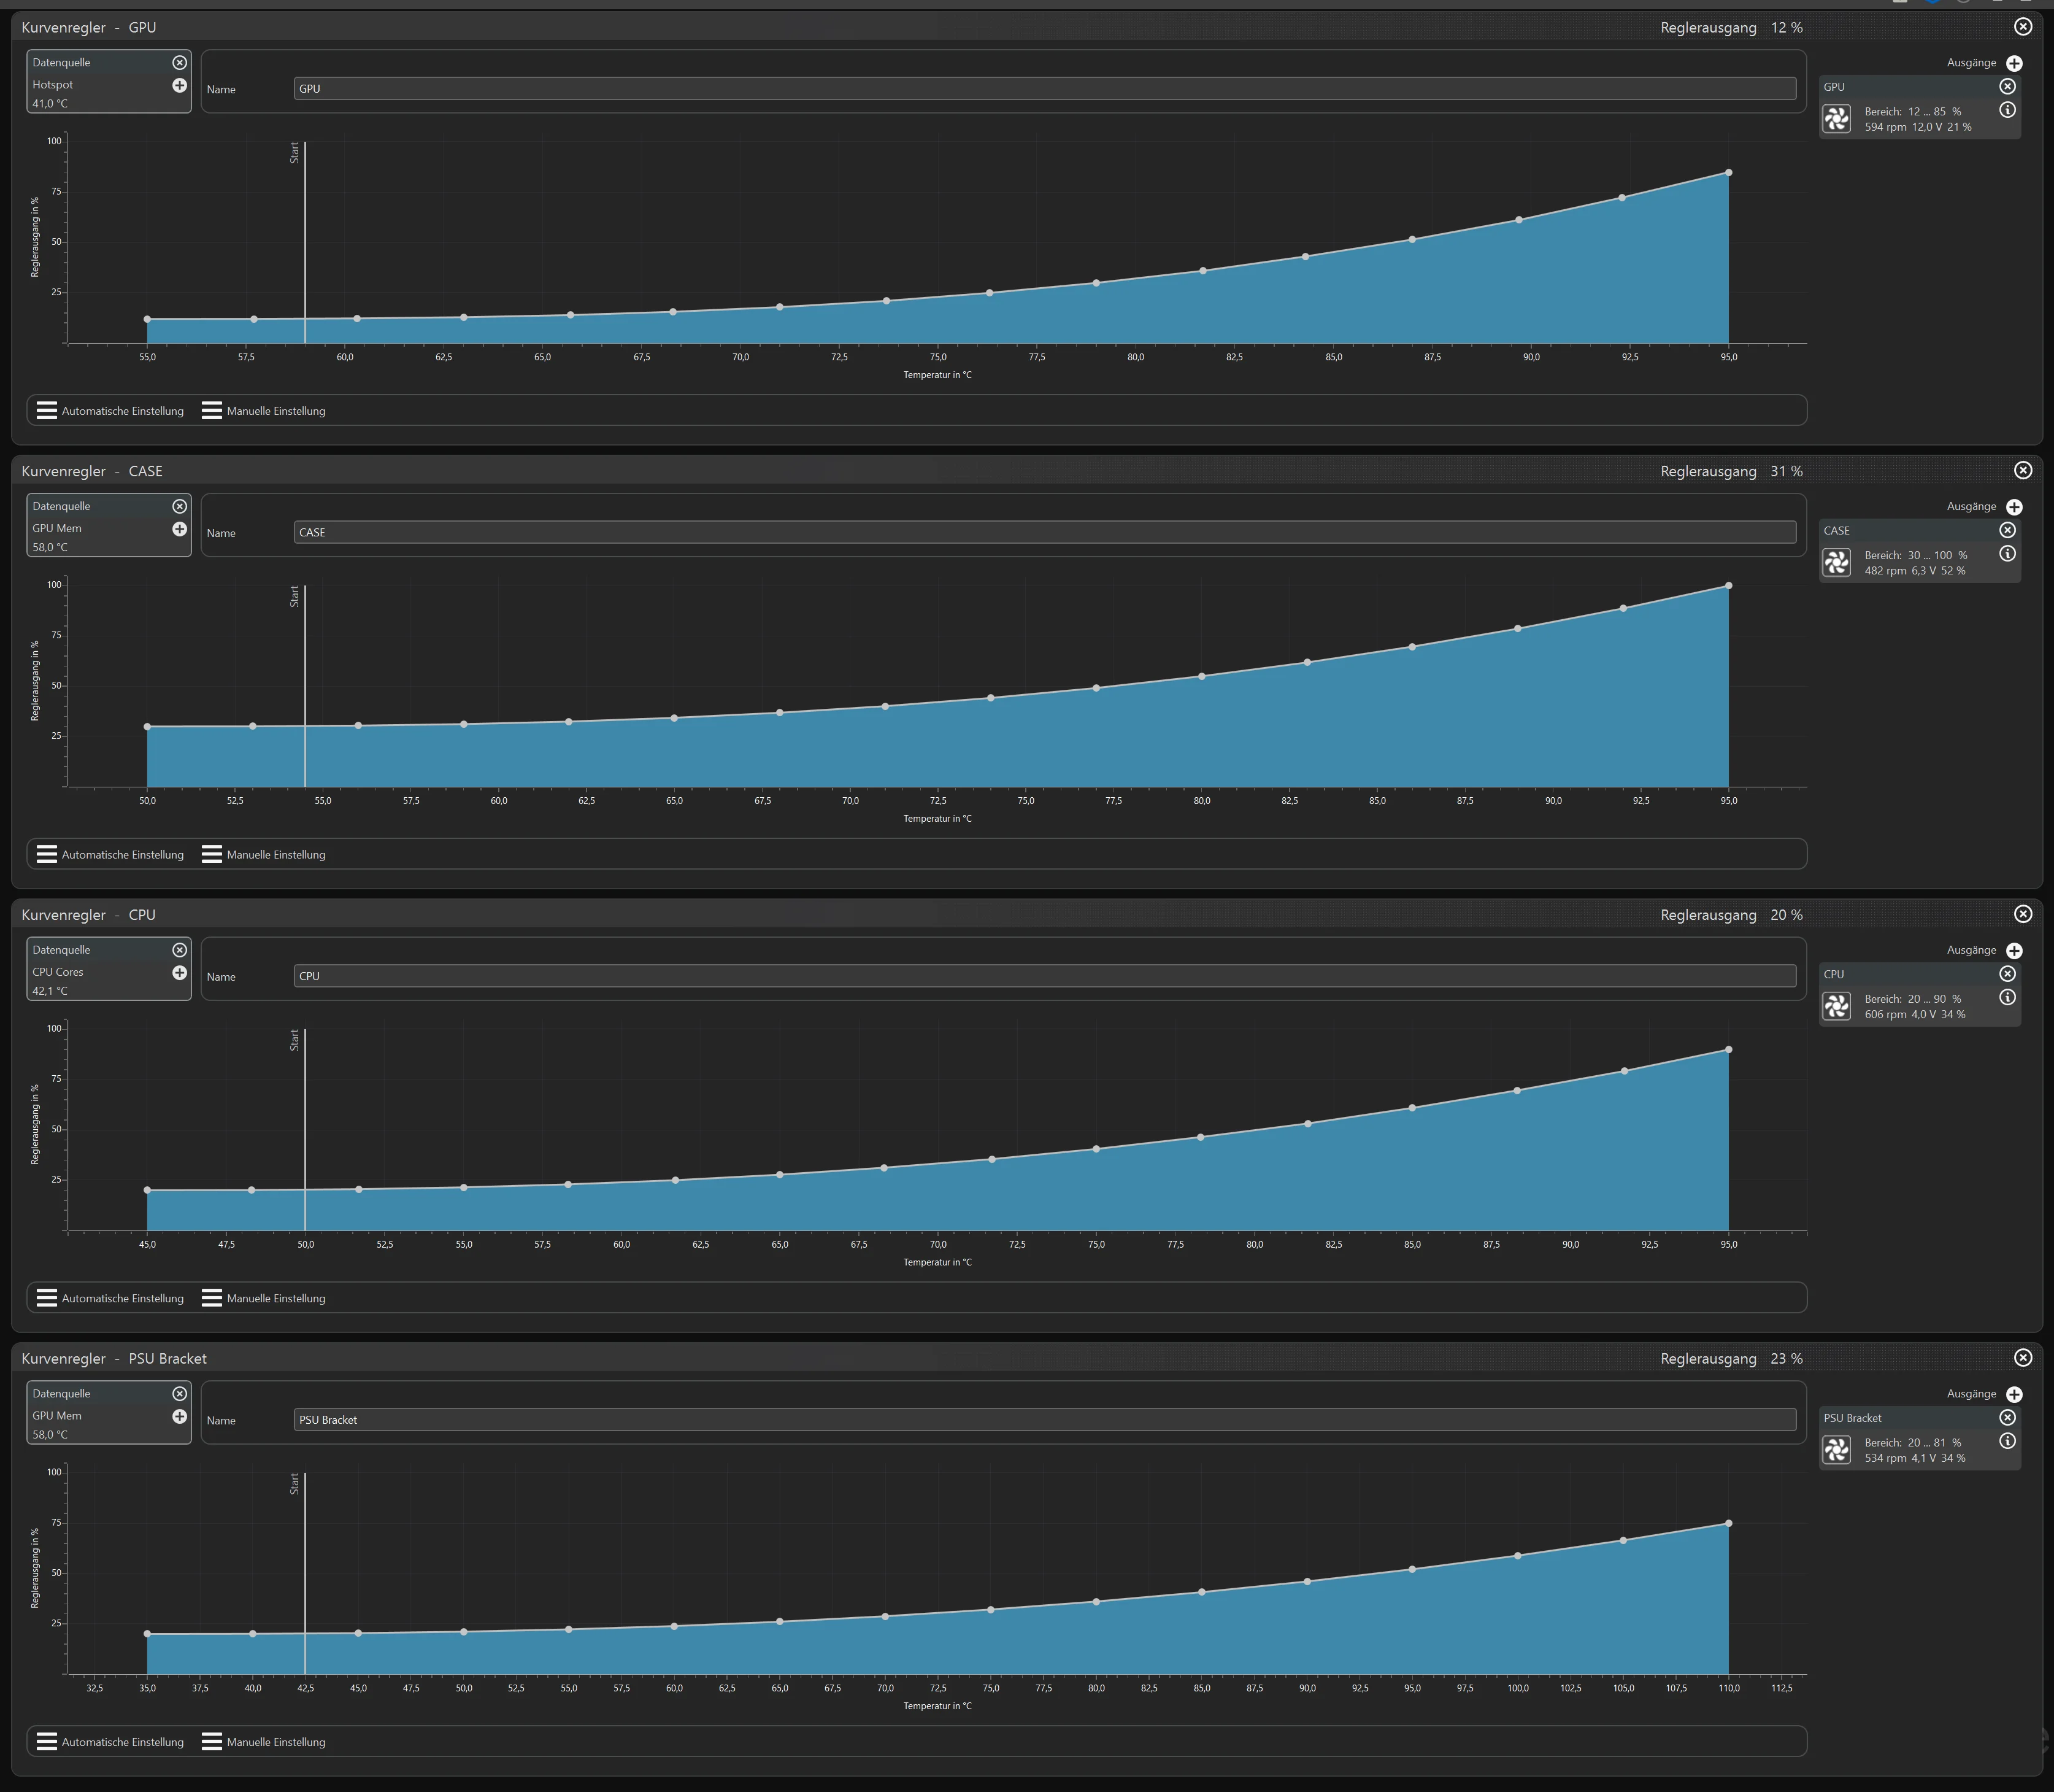The height and width of the screenshot is (1792, 2054).
Task: Expand Manuelle Einstellung in PSU Bracket controller
Action: (264, 1742)
